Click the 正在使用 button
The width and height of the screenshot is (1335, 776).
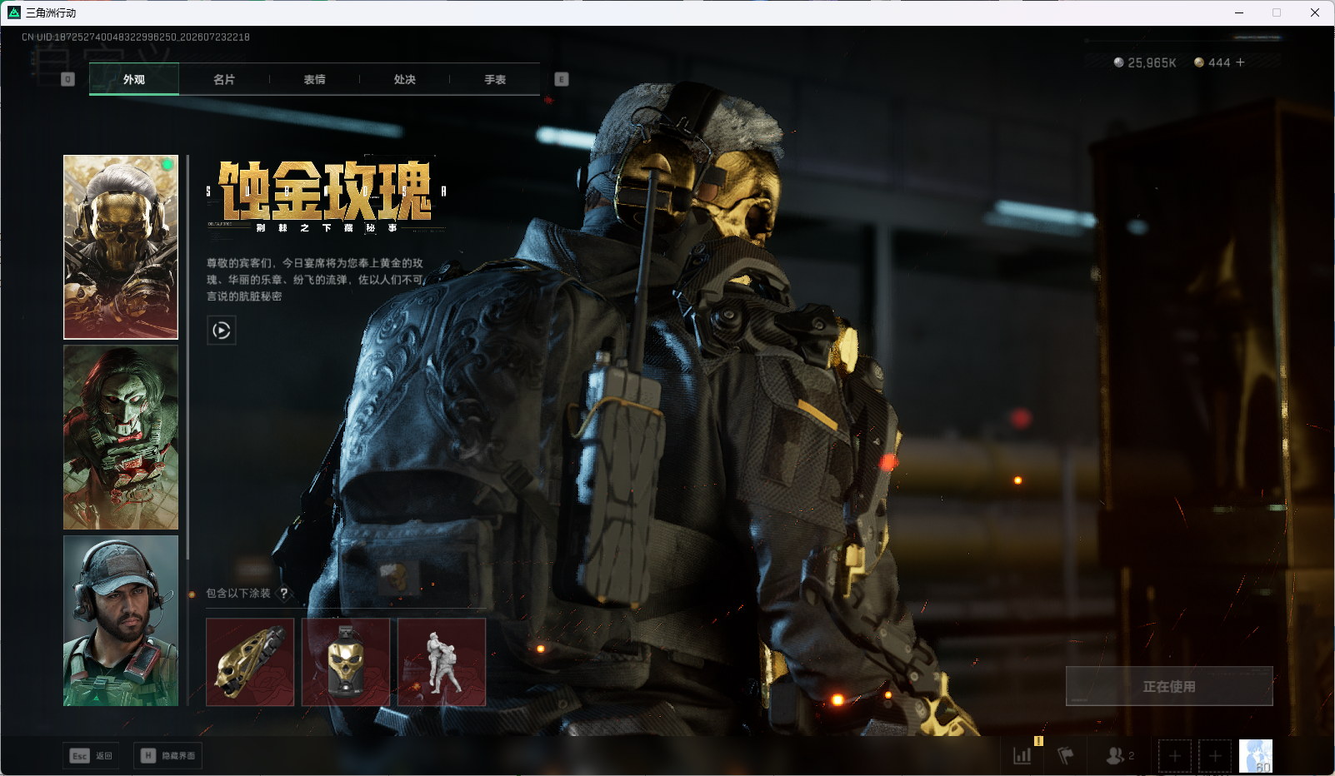1169,686
